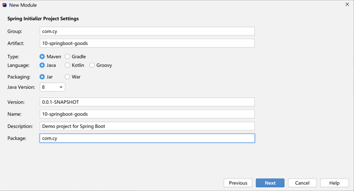354x191 pixels.
Task: Click the Java Version dropdown arrow
Action: click(61, 87)
